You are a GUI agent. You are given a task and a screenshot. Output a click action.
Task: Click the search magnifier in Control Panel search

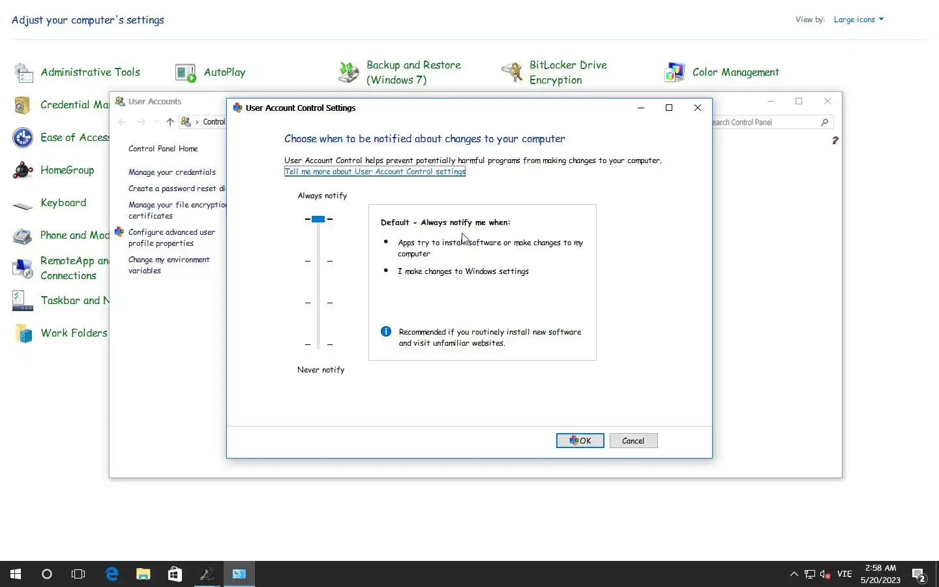click(824, 122)
